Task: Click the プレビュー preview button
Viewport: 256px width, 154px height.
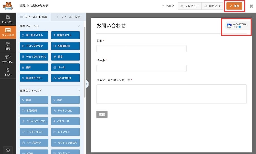Action: [189, 6]
